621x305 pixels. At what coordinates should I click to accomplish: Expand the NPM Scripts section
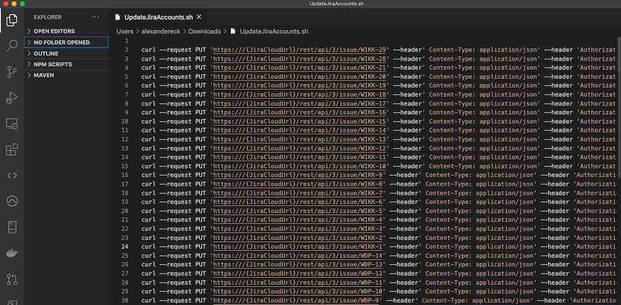(67, 64)
